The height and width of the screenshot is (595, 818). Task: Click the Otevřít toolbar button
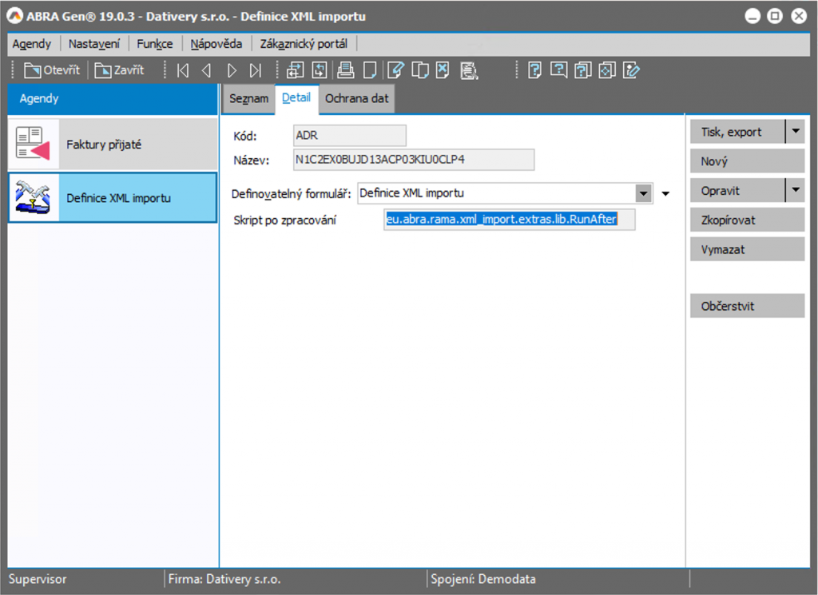(52, 69)
